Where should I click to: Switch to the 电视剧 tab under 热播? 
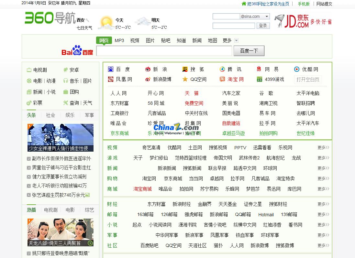51,210
